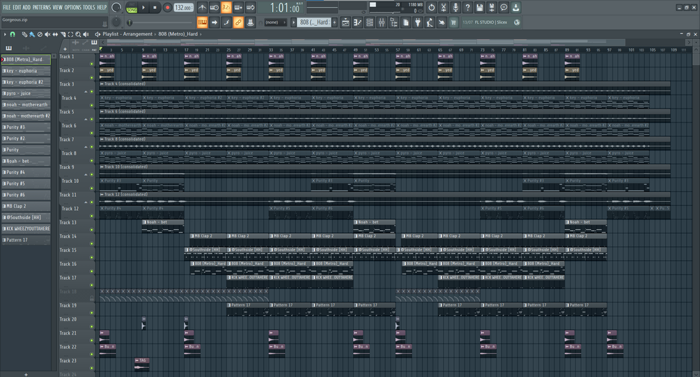Select the playlist Delete tool
The image size is (700, 377).
(40, 34)
